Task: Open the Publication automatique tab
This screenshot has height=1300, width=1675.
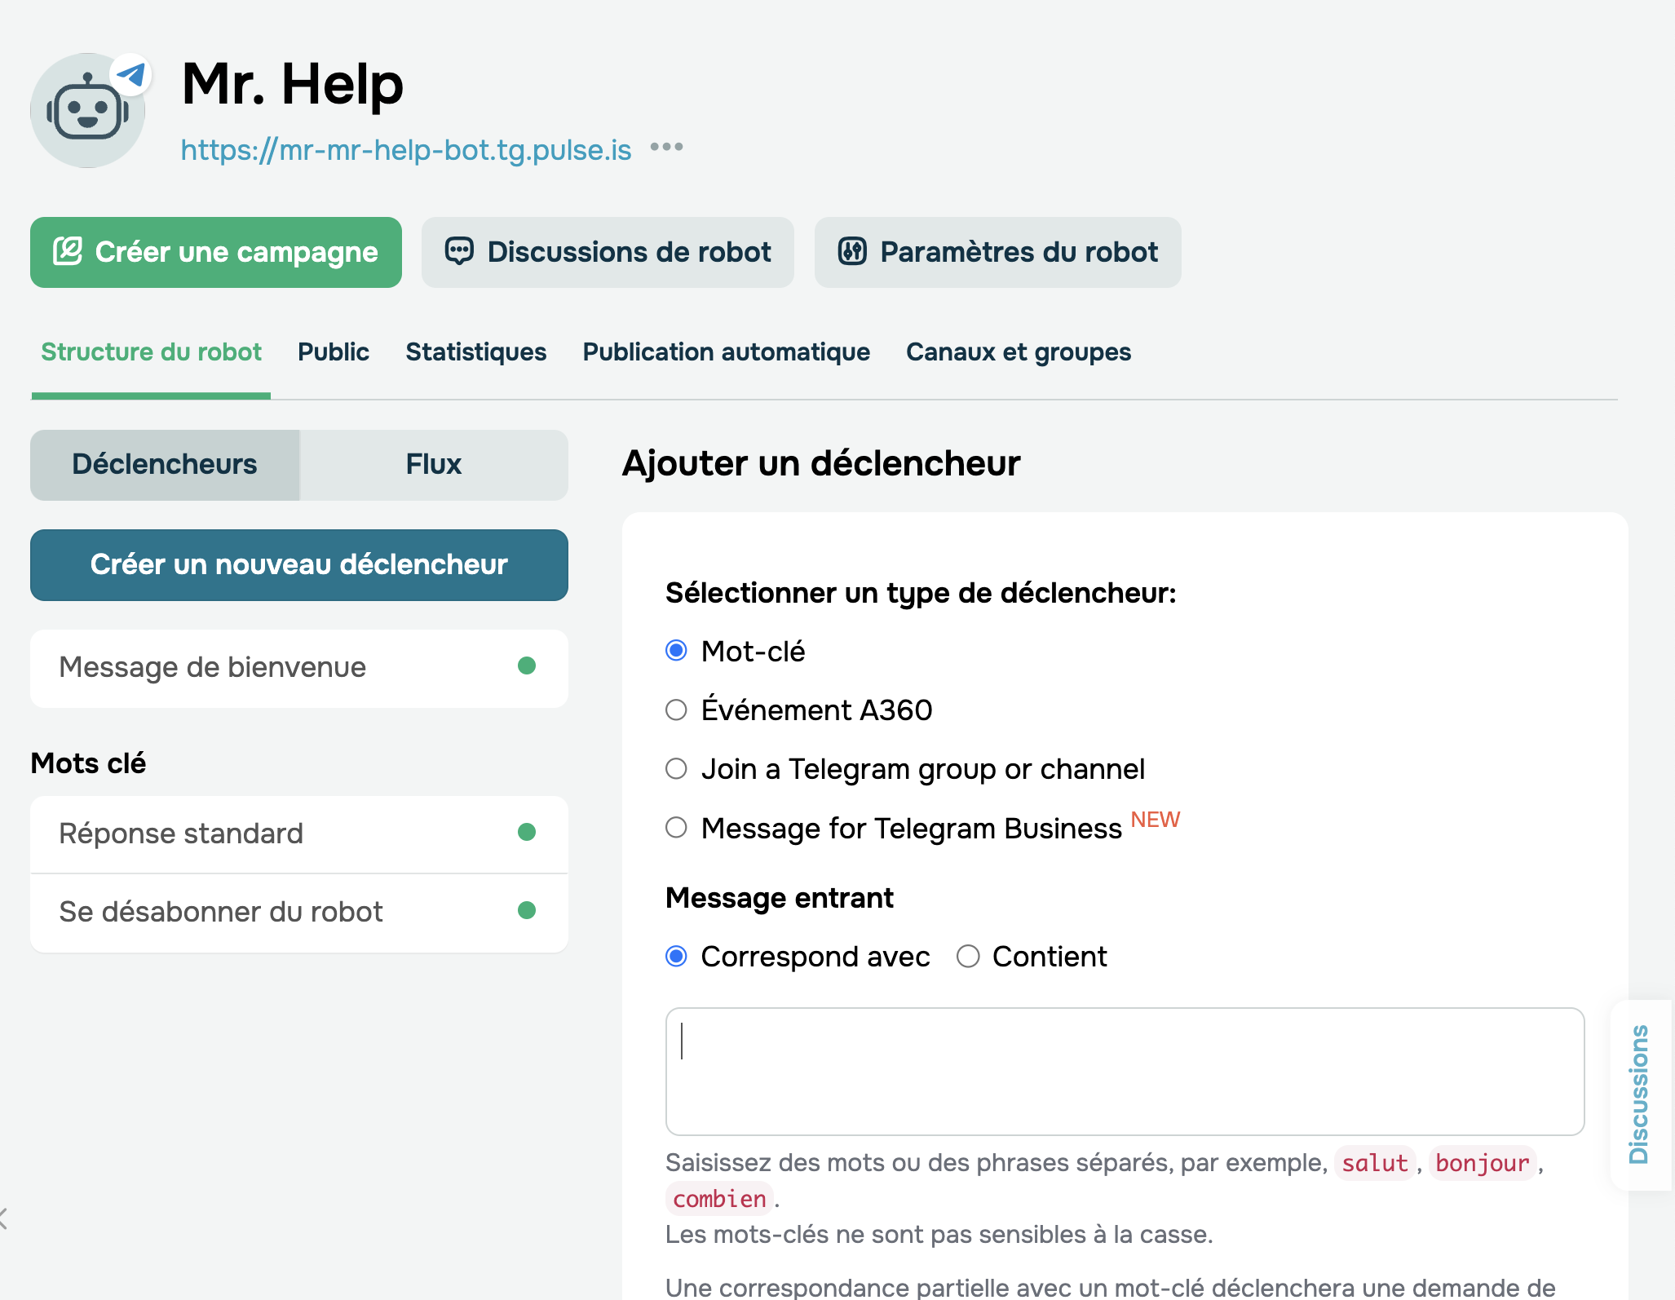Action: click(x=726, y=352)
